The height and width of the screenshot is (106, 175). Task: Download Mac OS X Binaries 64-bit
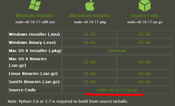144,62
